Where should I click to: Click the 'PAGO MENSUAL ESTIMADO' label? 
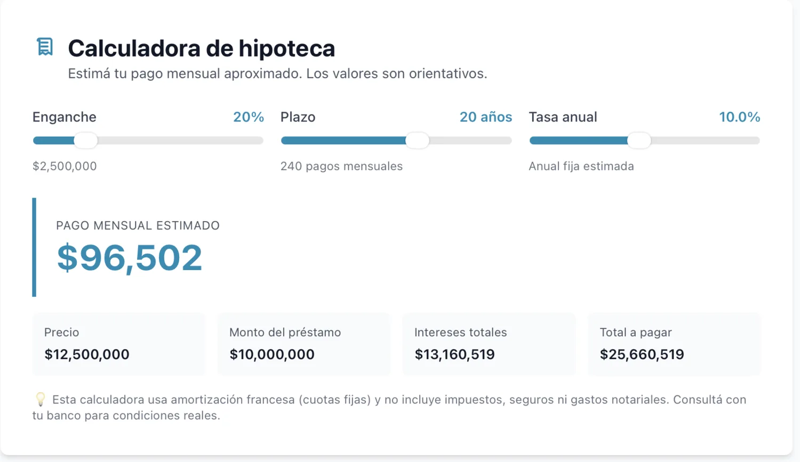[138, 225]
